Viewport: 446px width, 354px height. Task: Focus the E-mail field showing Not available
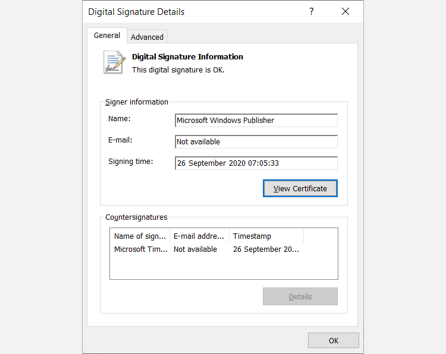tap(256, 142)
